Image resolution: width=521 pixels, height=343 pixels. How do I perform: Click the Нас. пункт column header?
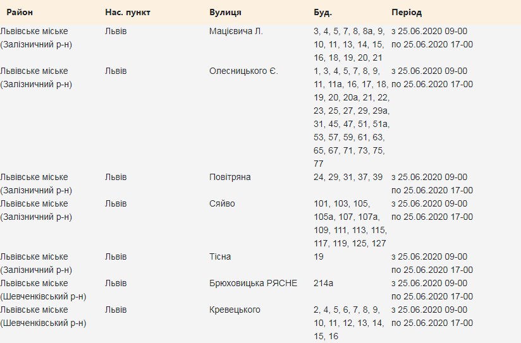128,13
